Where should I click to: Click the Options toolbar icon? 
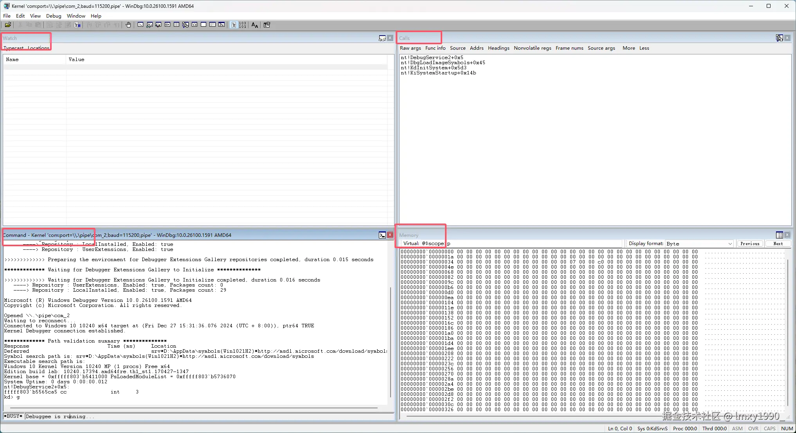(x=267, y=25)
